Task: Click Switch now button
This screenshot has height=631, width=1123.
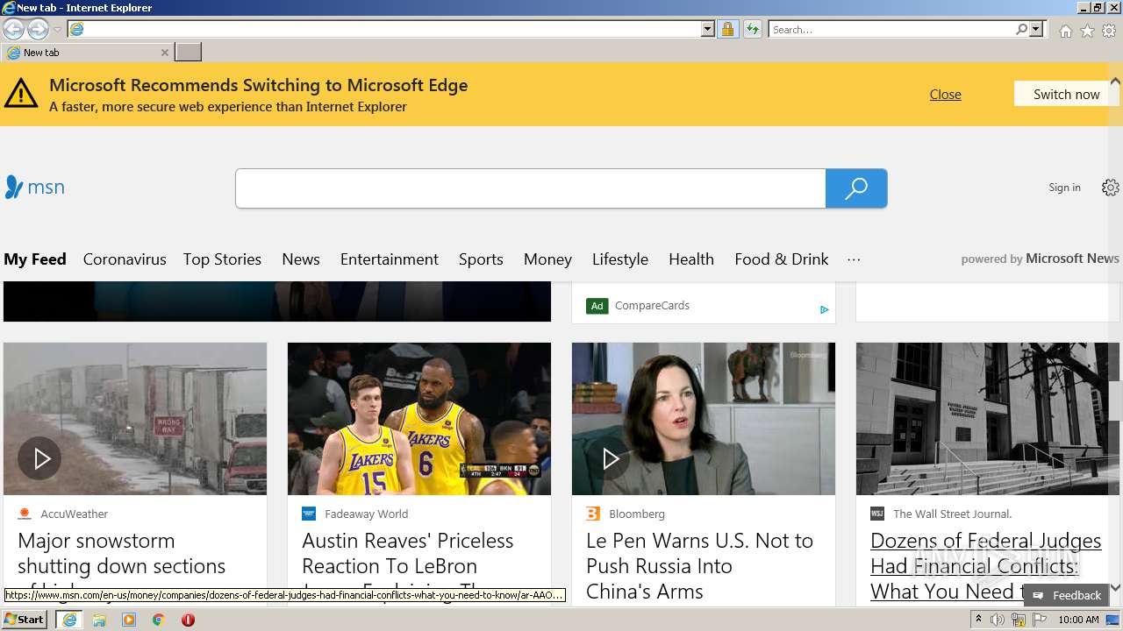Action: [1066, 94]
